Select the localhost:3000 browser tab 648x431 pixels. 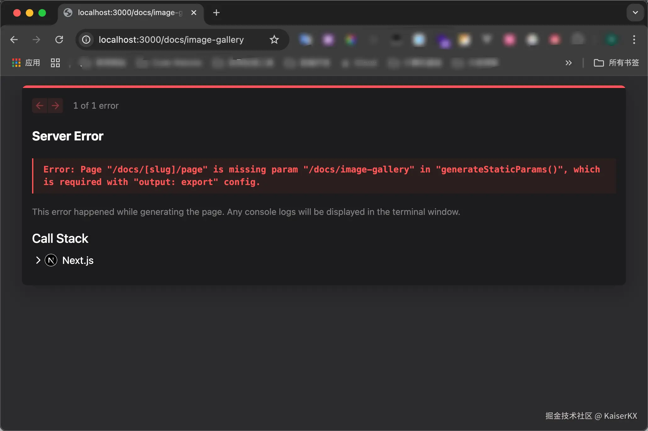(126, 13)
